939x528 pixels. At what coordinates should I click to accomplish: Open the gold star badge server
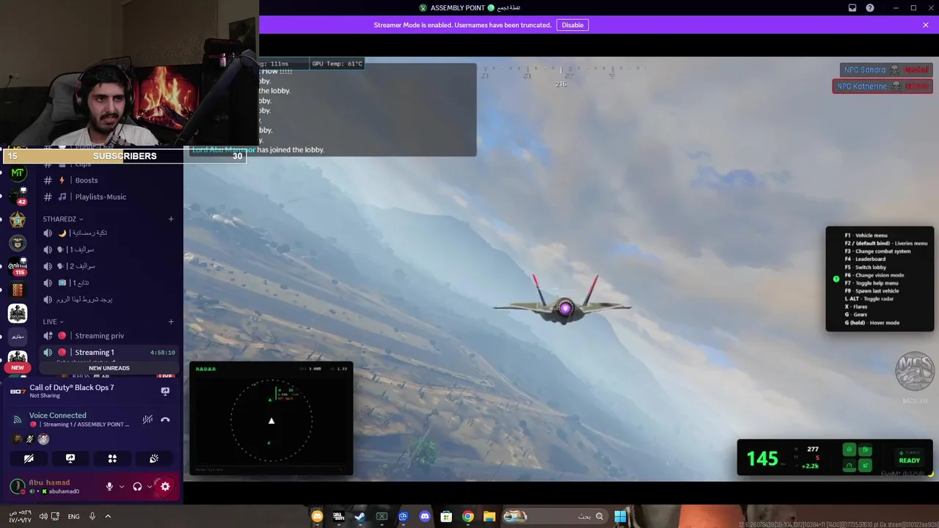(18, 220)
